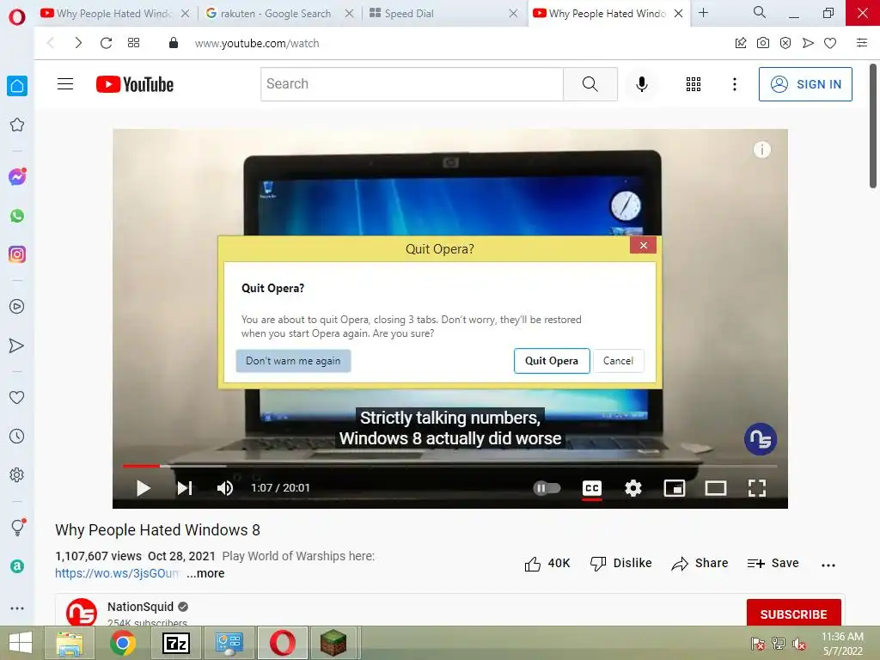Click Cancel in the Quit Opera dialog
The image size is (880, 660).
tap(618, 361)
